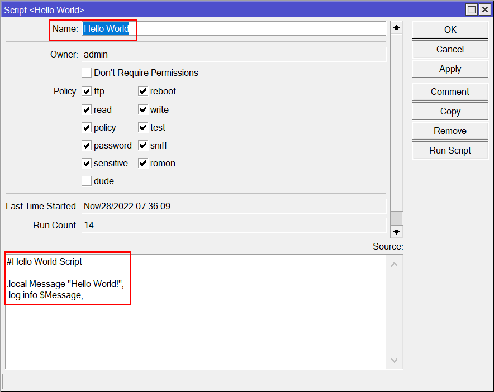
Task: Toggle the reboot policy checkbox
Action: pyautogui.click(x=143, y=92)
